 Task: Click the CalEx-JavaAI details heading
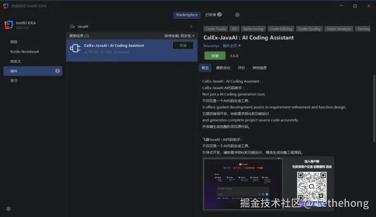coord(248,38)
